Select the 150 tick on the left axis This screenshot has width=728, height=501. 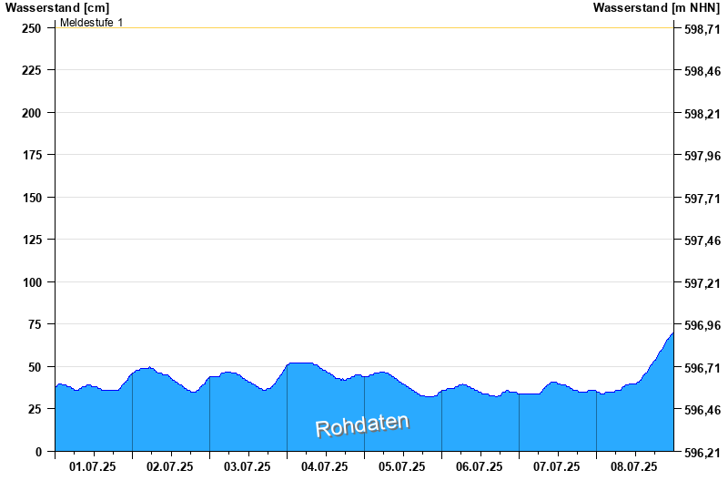click(32, 198)
